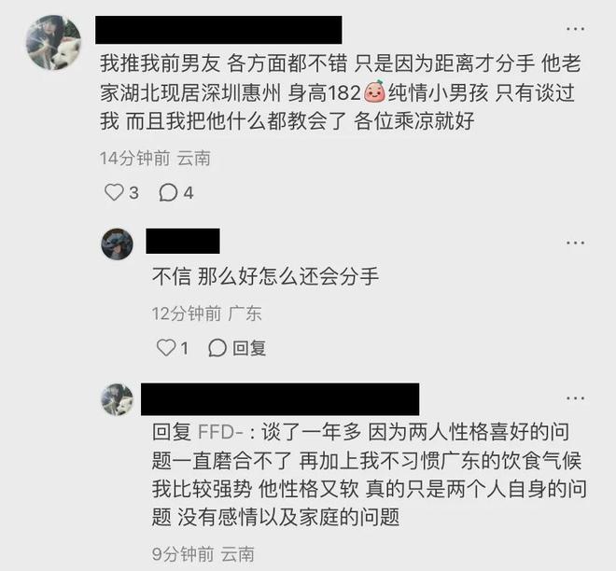616x571 pixels.
Task: Tap the "12分钟前 广东" timestamp
Action: 206,313
